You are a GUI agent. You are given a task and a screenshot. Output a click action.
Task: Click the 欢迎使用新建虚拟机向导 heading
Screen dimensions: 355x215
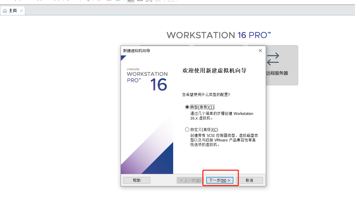point(214,71)
